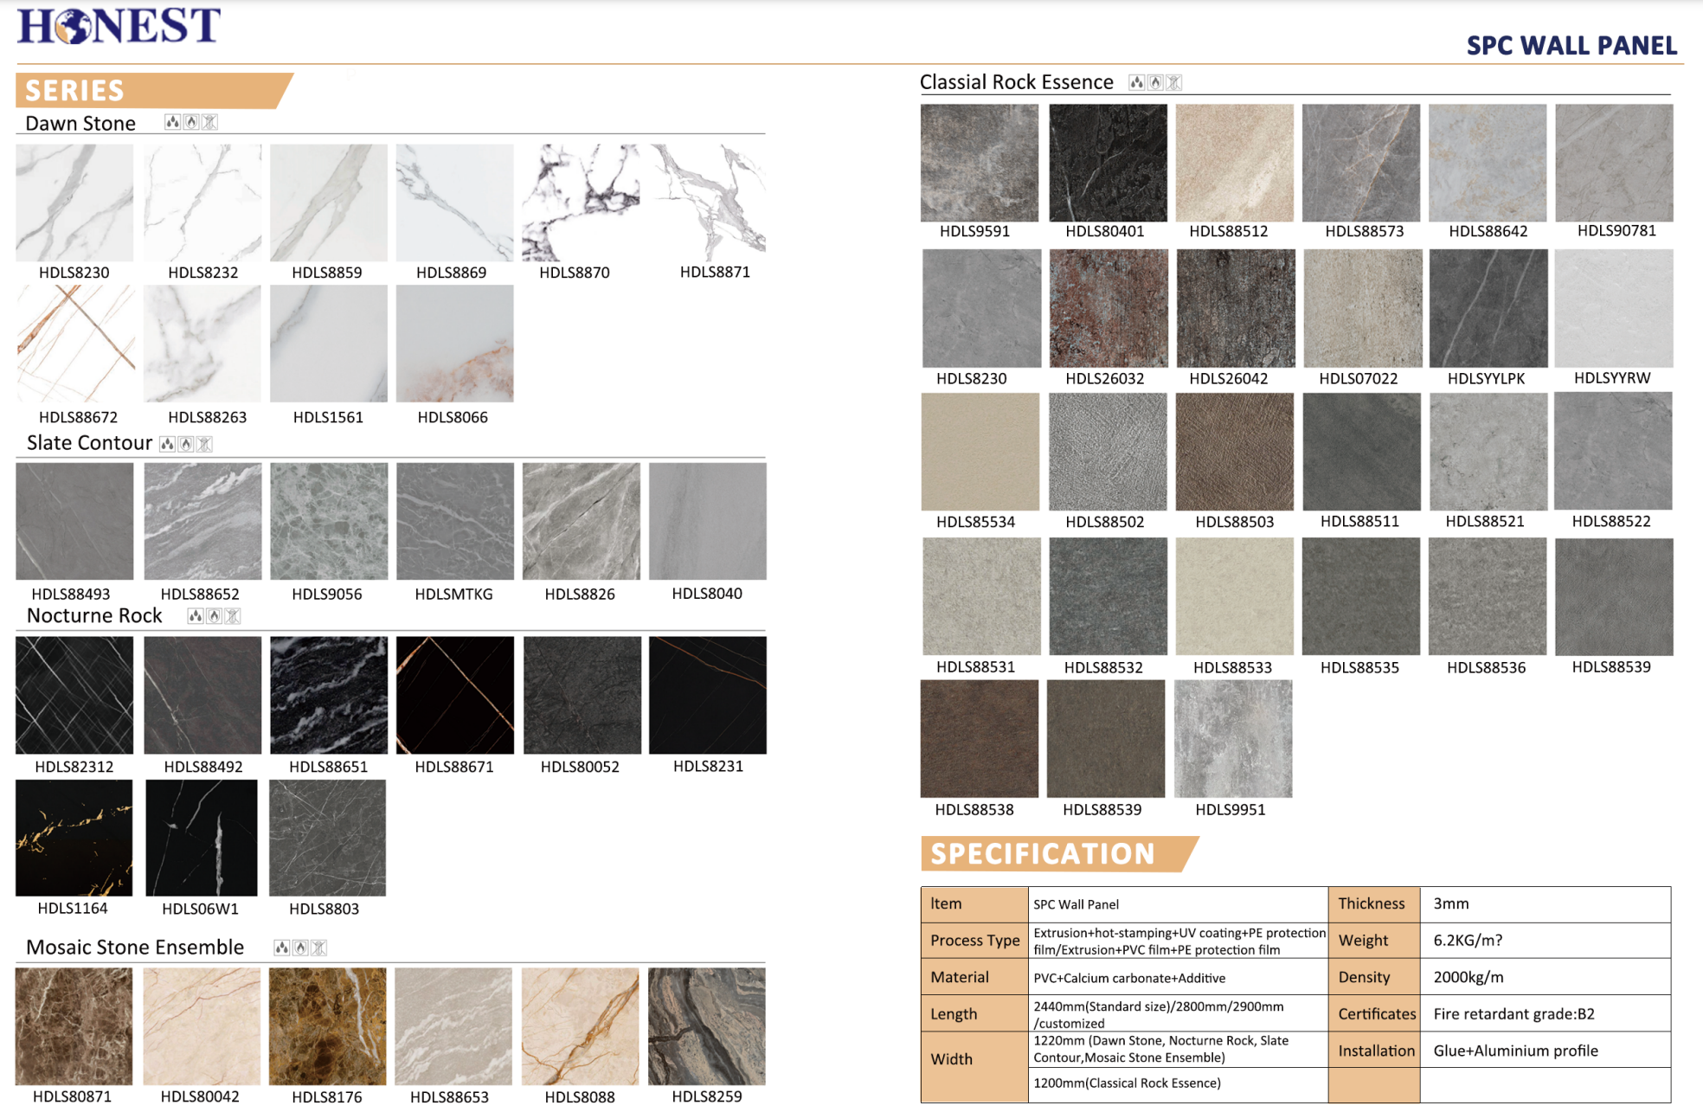
Task: Click the Fire retardant grade:B2 cell
Action: 1545,1013
